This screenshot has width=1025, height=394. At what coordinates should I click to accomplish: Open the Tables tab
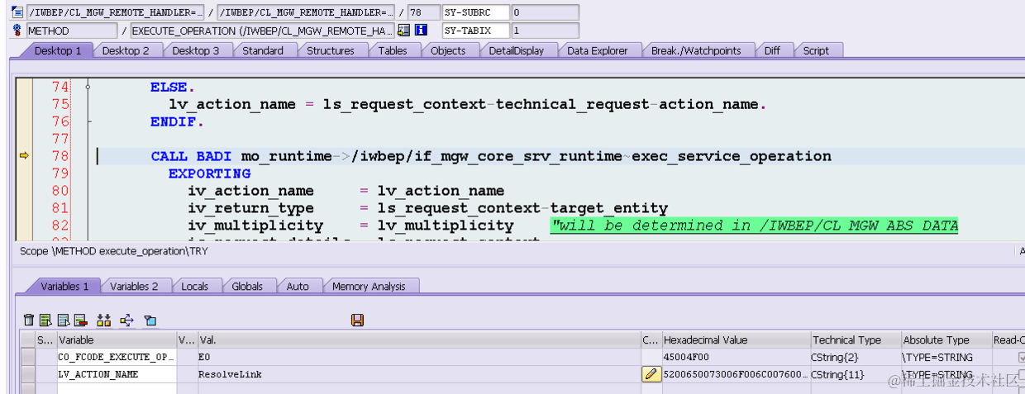click(393, 50)
